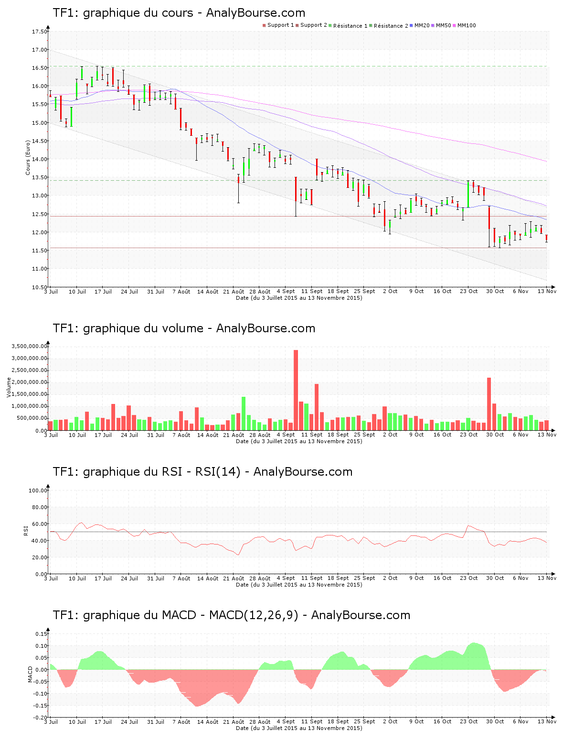
Task: Click the '12.50' value on price axis
Action: coord(39,215)
